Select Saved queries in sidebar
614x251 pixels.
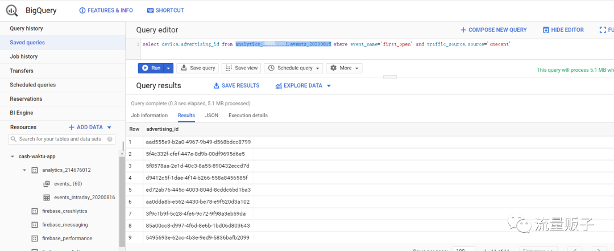pos(27,42)
